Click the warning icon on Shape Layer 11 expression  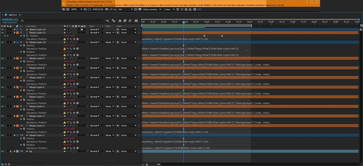coord(65,39)
